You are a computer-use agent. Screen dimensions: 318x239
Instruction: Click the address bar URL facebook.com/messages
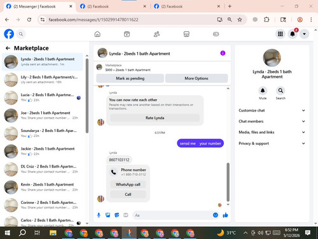(93, 20)
